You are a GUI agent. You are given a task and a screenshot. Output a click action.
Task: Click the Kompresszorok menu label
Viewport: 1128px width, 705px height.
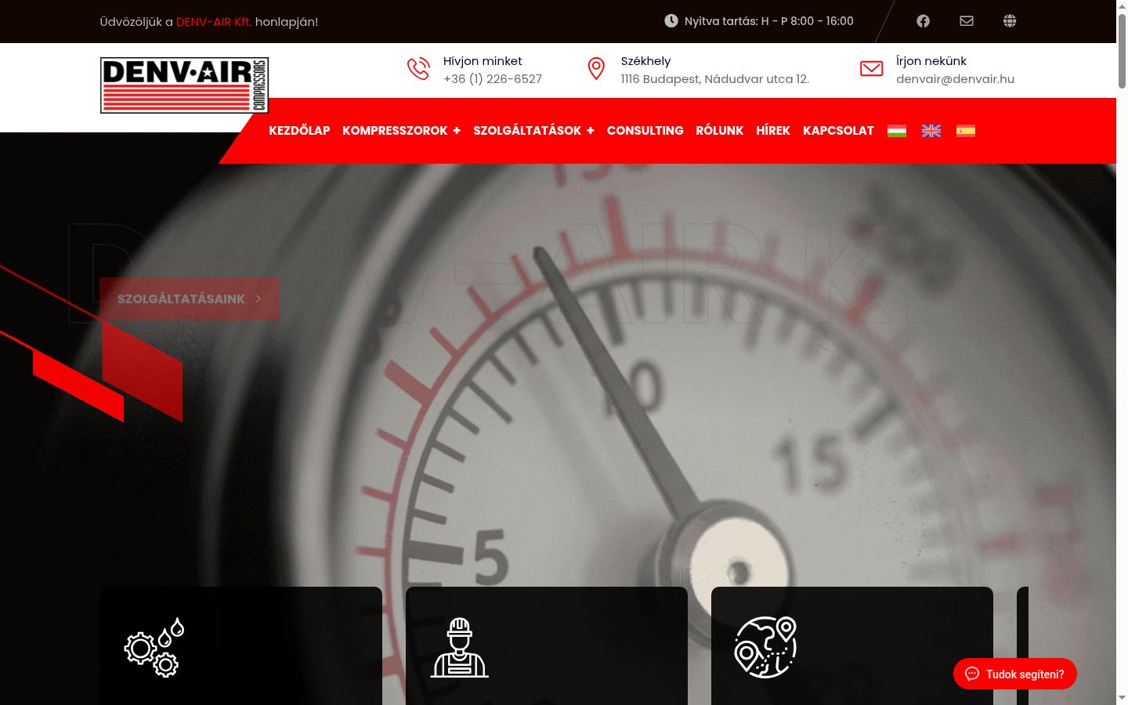point(395,131)
